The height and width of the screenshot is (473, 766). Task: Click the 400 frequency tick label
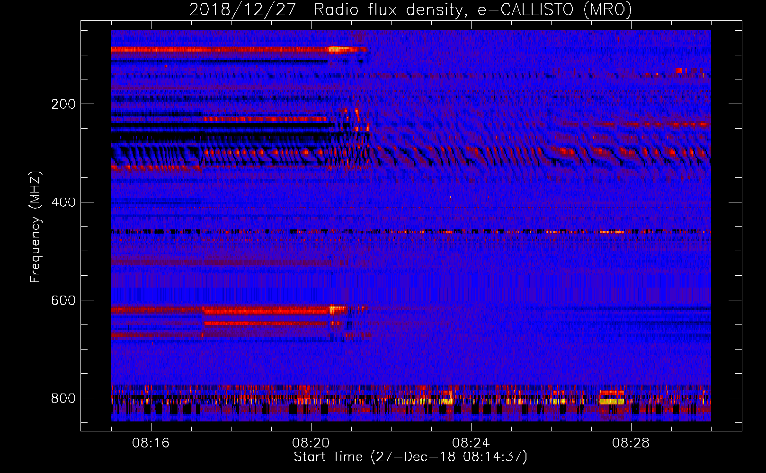click(63, 202)
